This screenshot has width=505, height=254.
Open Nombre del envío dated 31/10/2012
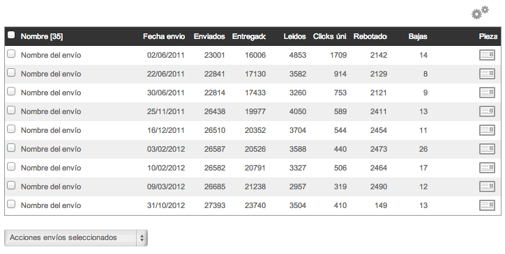[x=51, y=205]
